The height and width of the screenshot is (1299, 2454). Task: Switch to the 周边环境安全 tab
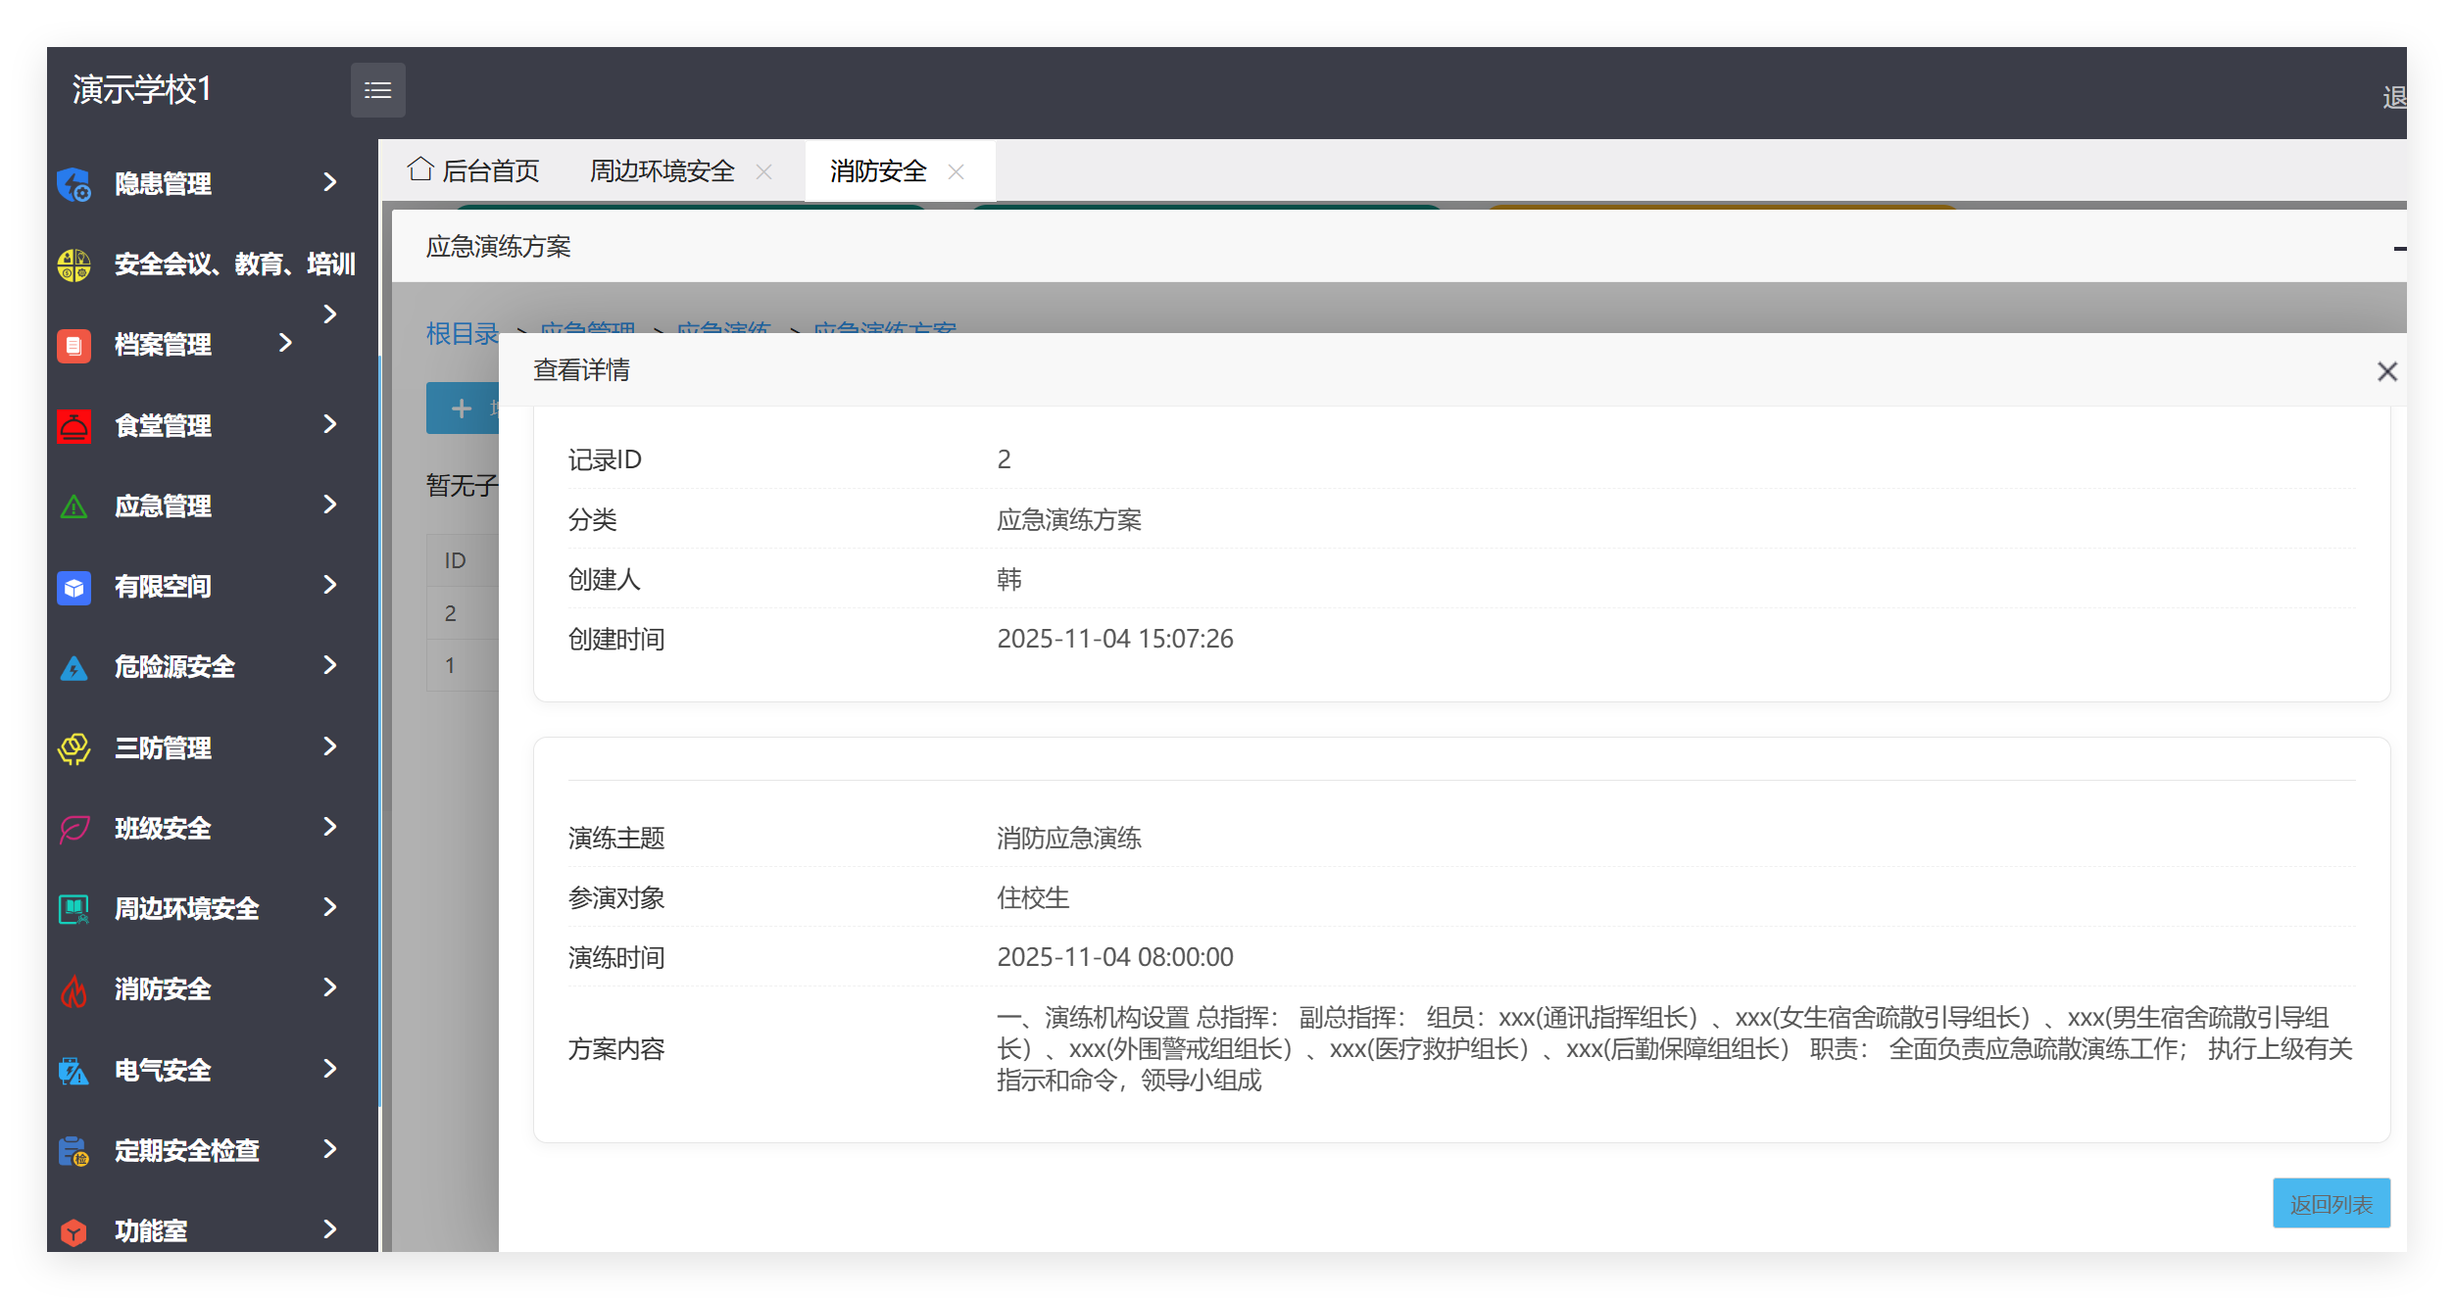661,170
